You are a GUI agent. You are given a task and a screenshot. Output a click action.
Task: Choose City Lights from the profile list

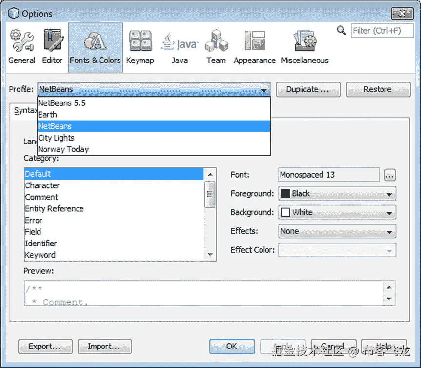pos(57,138)
